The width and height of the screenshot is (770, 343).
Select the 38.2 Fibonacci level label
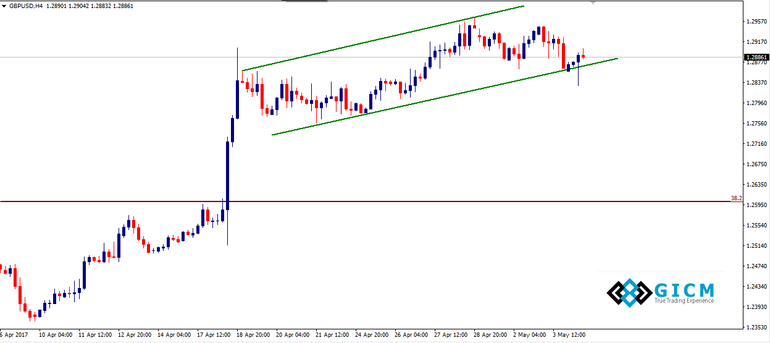[735, 198]
